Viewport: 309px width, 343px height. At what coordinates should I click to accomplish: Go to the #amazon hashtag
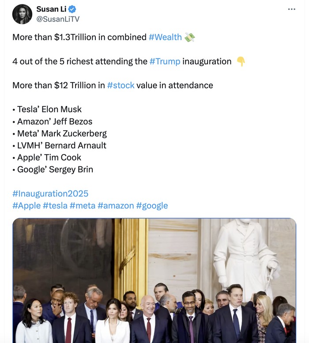click(116, 205)
